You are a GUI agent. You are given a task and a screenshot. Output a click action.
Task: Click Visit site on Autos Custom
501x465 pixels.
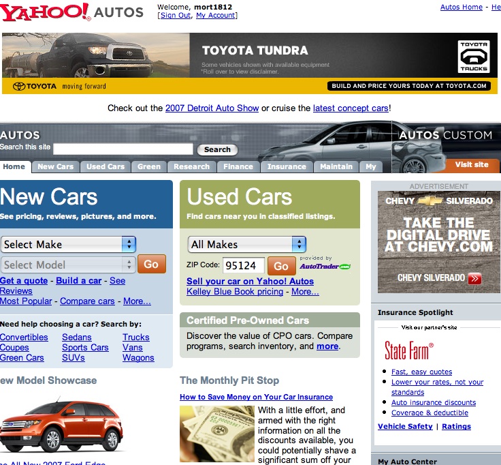click(472, 164)
